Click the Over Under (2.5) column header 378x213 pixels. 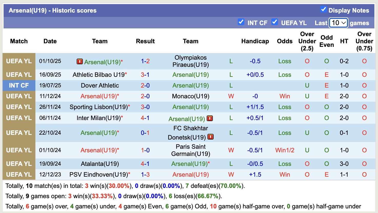(307, 41)
